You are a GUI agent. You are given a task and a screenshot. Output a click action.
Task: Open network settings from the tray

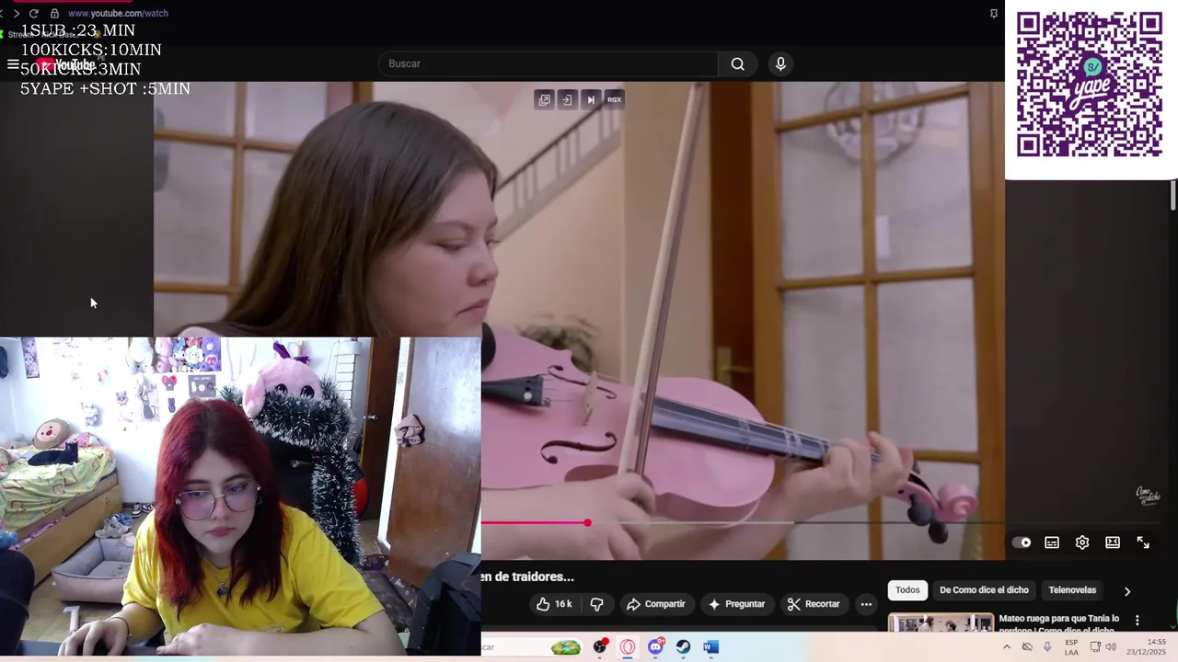pyautogui.click(x=1095, y=647)
